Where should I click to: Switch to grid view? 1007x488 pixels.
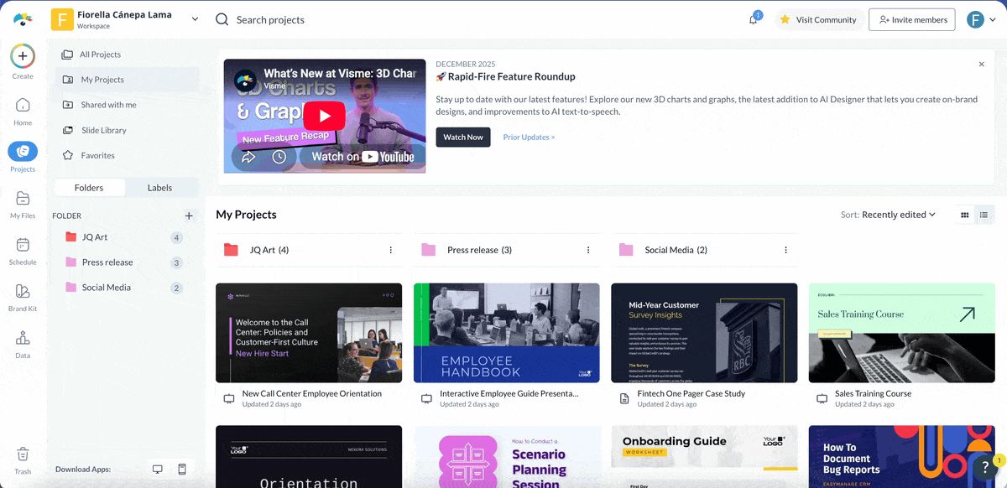tap(965, 215)
